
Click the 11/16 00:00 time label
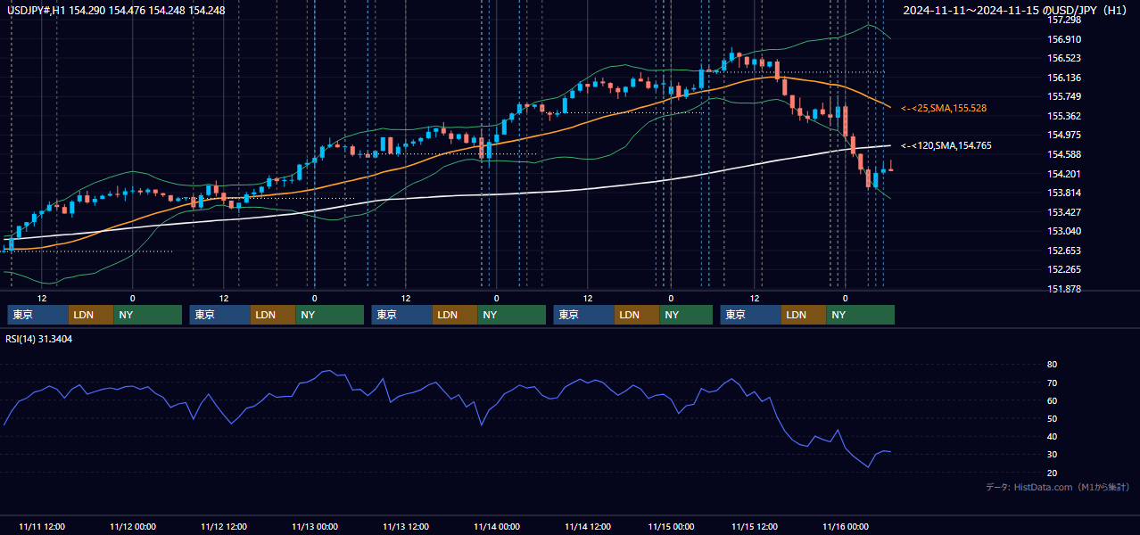[x=846, y=526]
